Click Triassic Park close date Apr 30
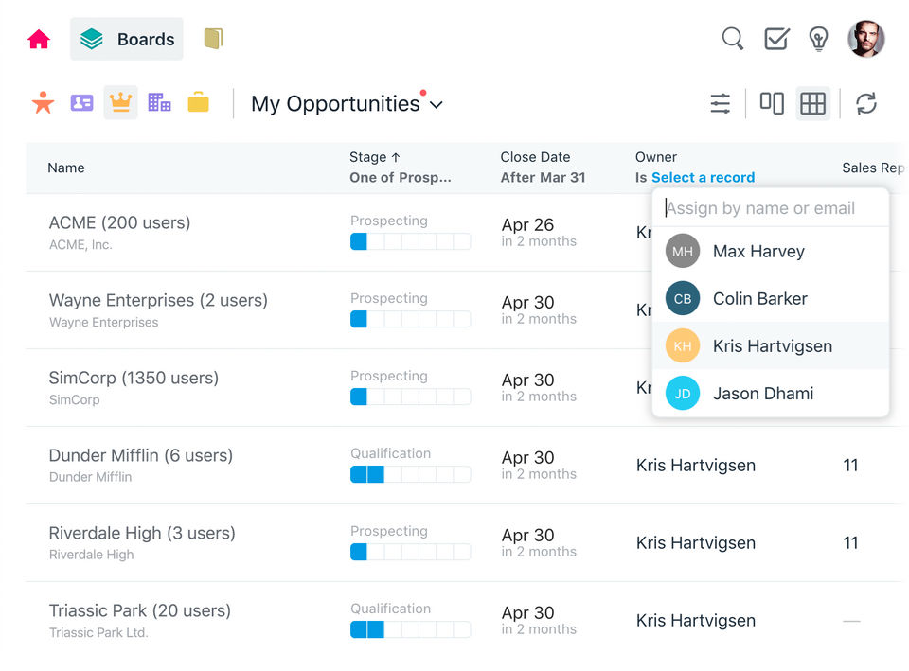Screen dimensions: 909x671 [527, 613]
